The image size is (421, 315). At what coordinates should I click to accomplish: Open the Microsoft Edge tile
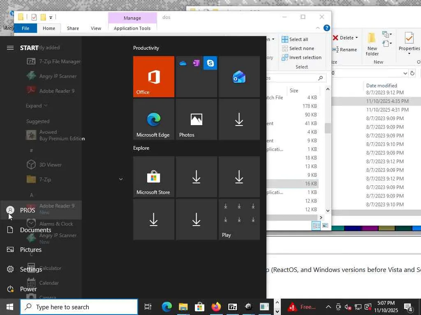tap(154, 119)
